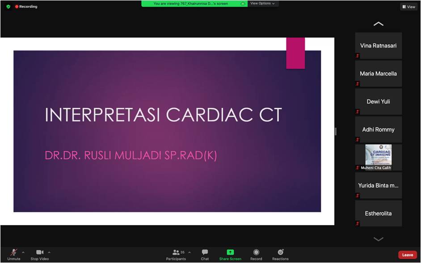Click the cloud icon in sharing banner
421x263 pixels.
click(243, 4)
